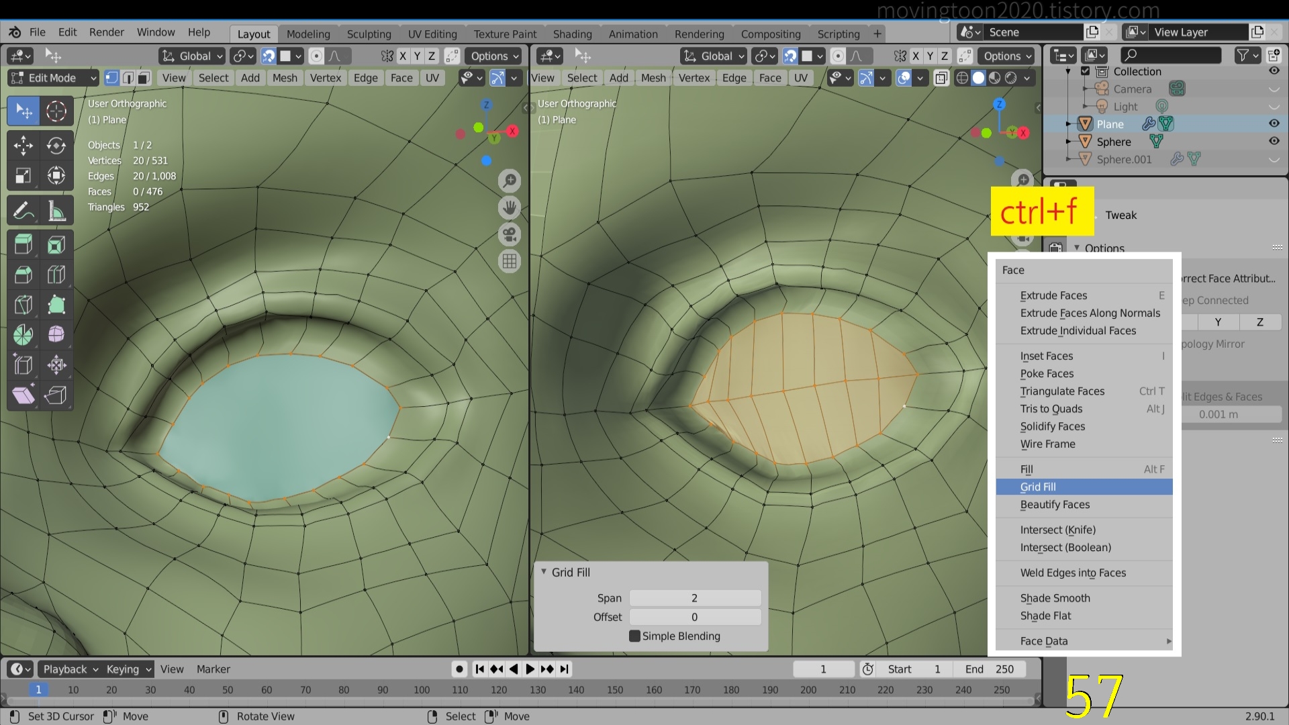Viewport: 1289px width, 725px height.
Task: Toggle camera view icon in left viewport
Action: (x=510, y=234)
